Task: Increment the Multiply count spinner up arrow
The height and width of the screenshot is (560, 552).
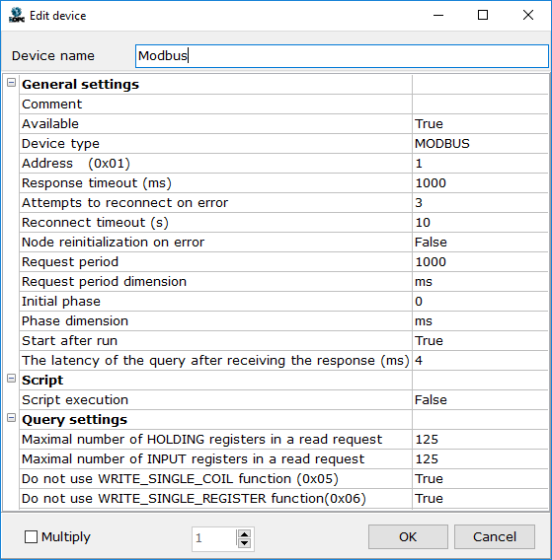Action: (244, 534)
